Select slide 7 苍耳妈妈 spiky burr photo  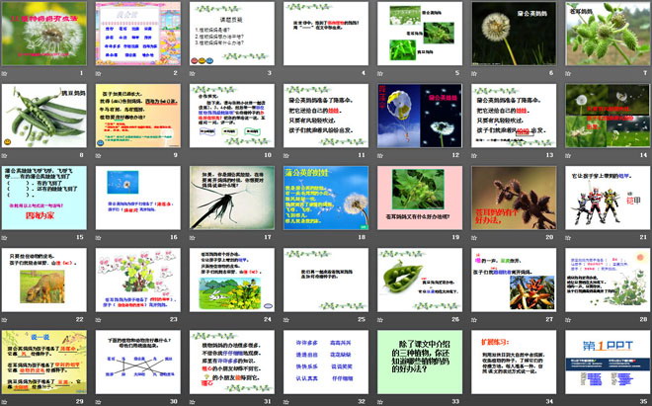(x=608, y=34)
